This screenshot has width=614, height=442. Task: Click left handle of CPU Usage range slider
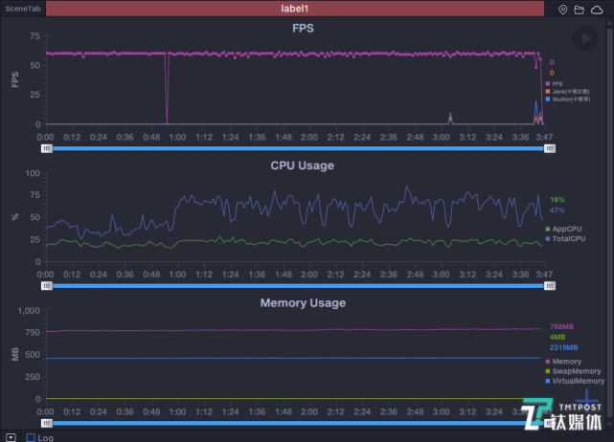[47, 286]
